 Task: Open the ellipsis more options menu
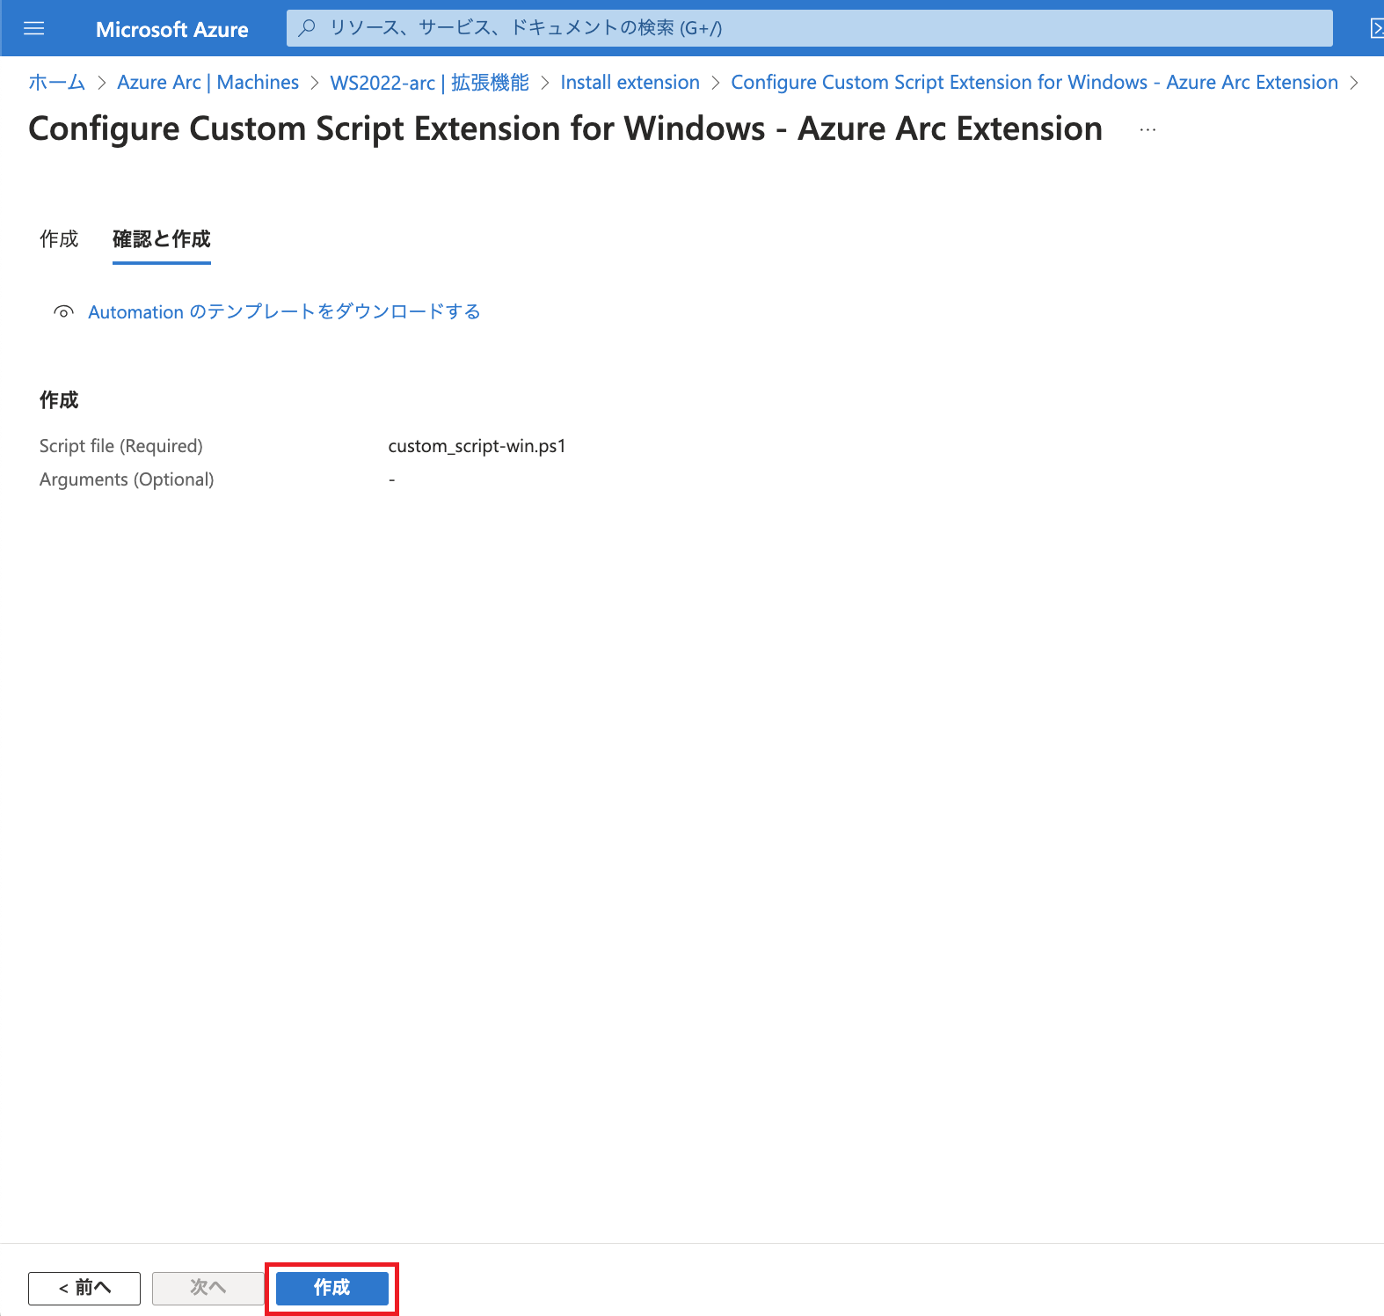point(1147,129)
